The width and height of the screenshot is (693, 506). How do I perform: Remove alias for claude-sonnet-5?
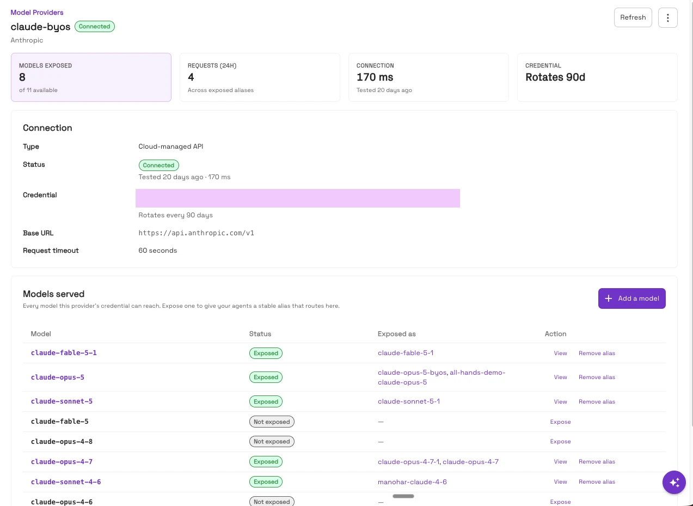tap(597, 401)
